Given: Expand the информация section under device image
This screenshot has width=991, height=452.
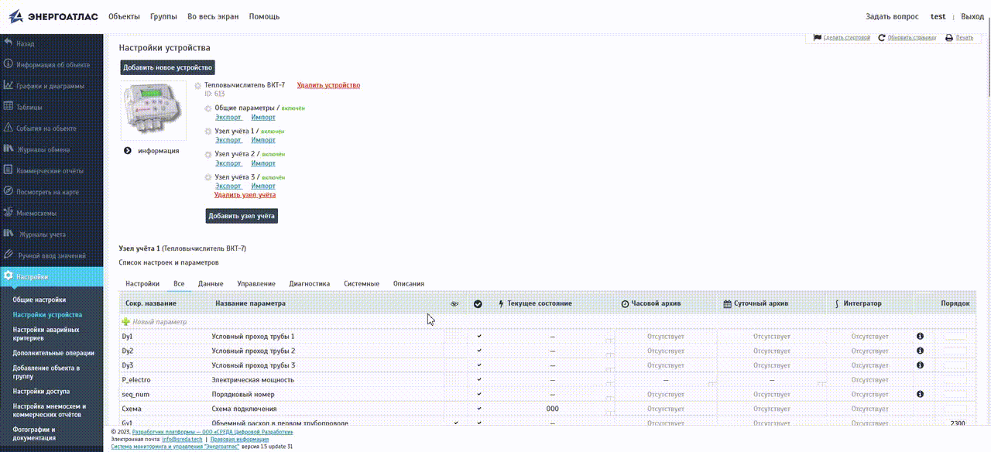Looking at the screenshot, I should click(128, 151).
